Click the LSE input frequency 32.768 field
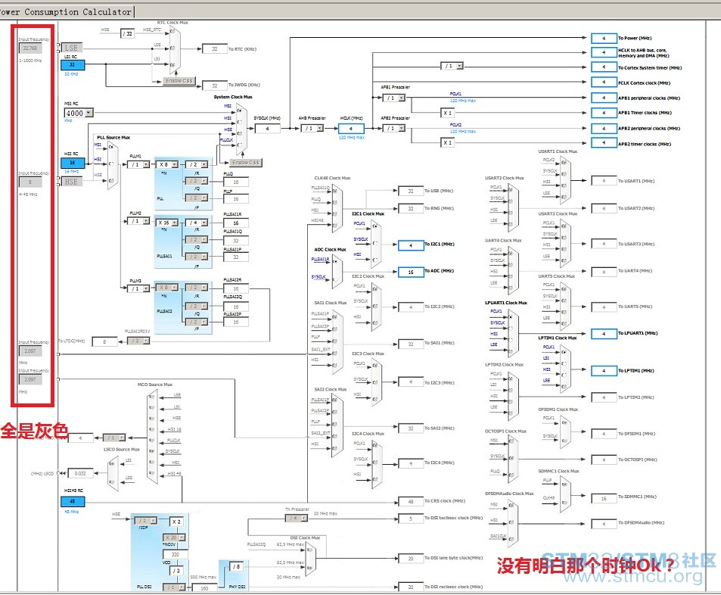Screen dimensions: 721x595 click(x=30, y=48)
